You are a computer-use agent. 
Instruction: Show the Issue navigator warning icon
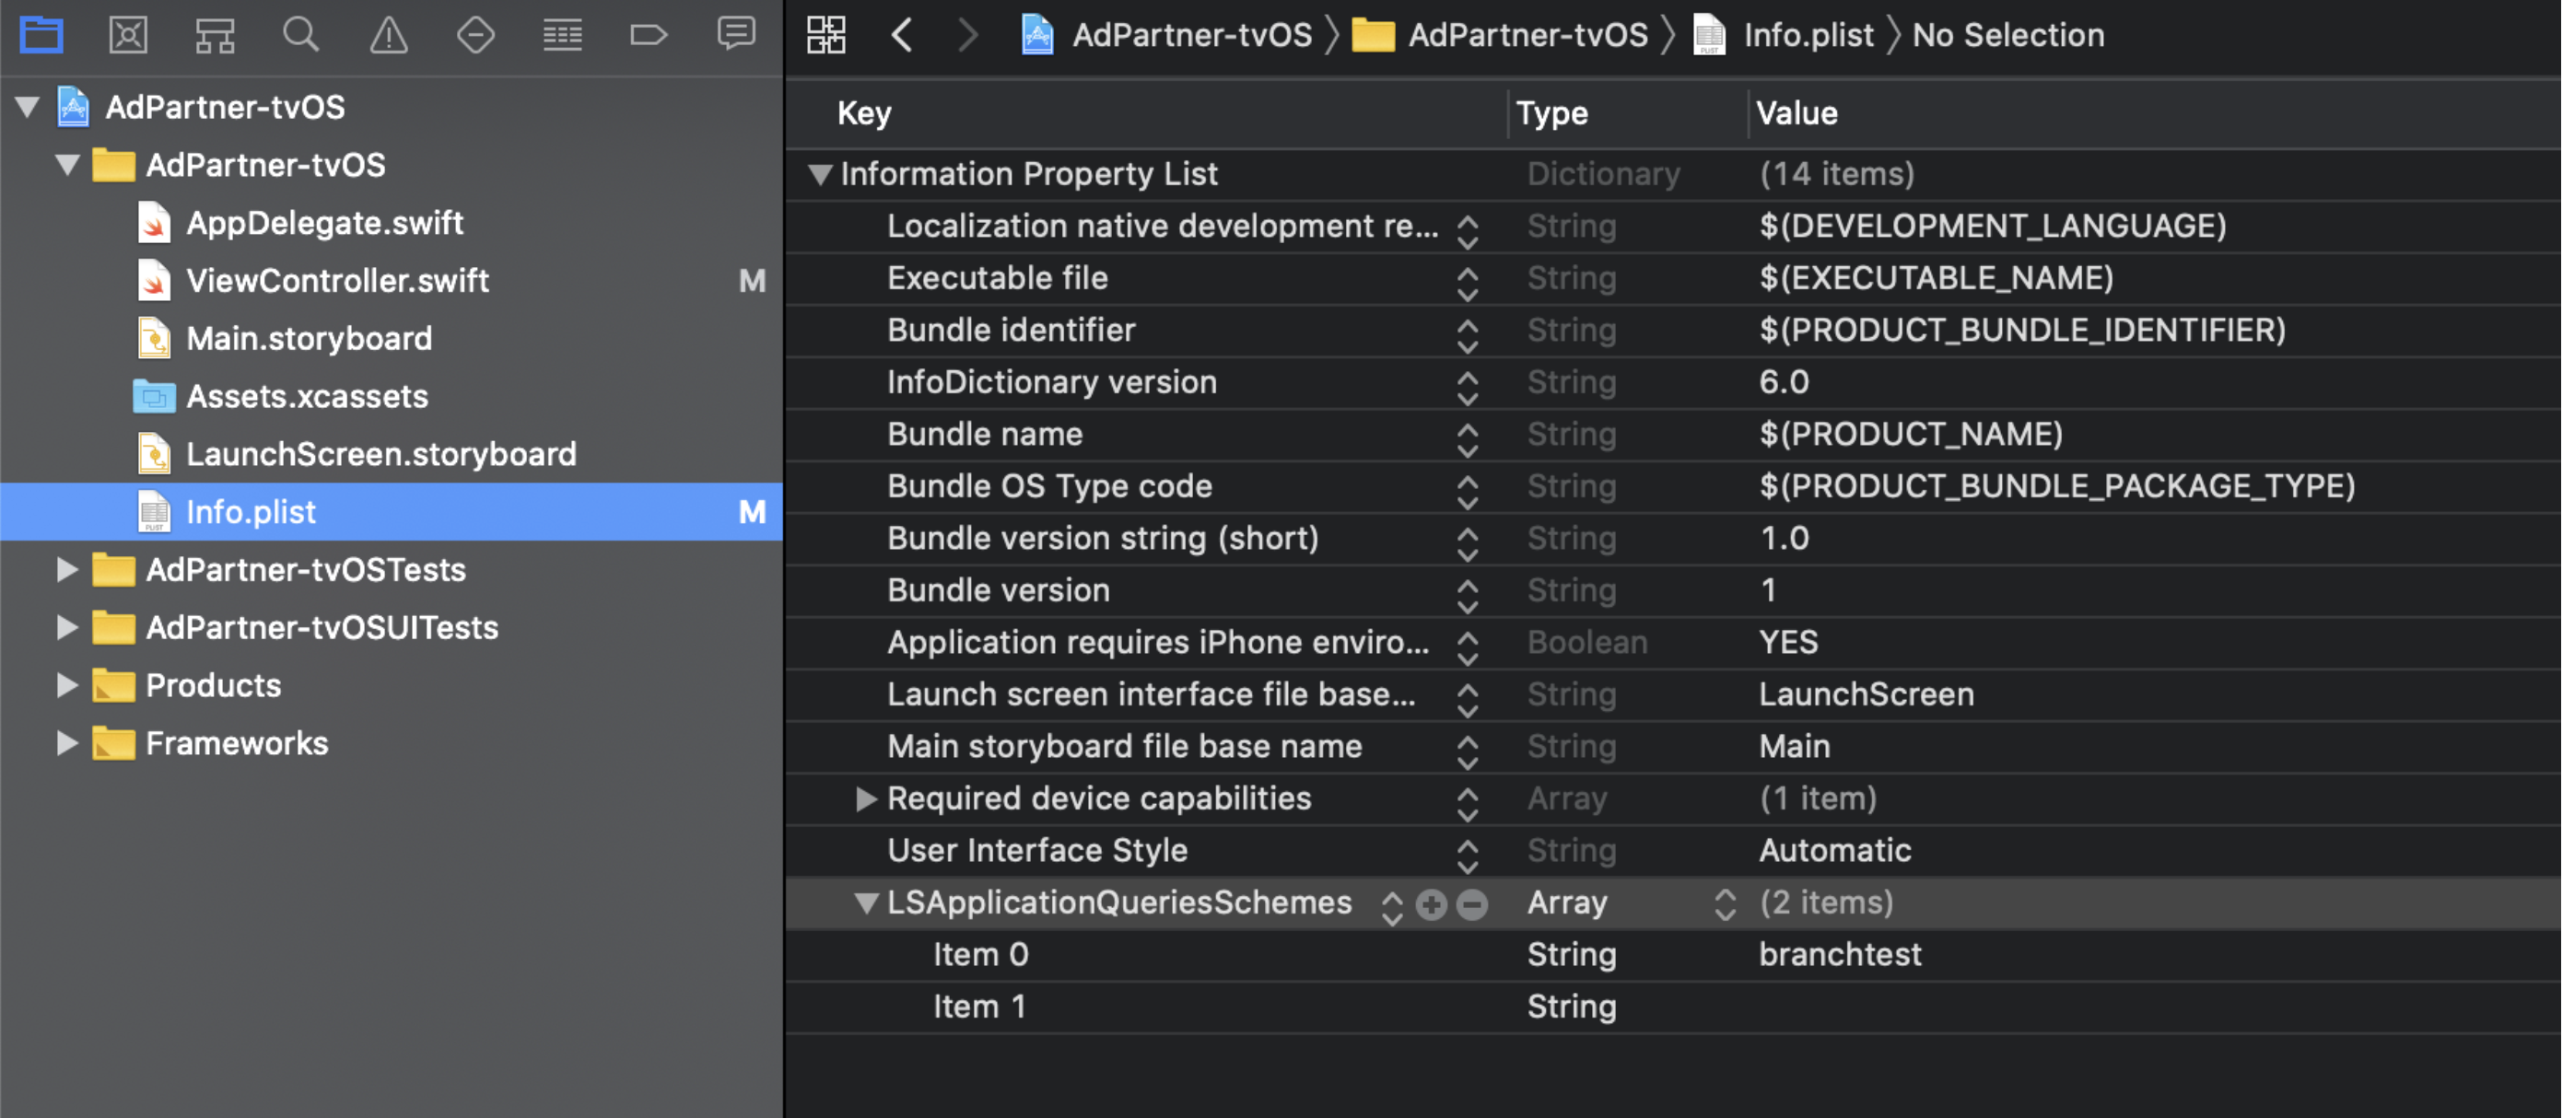pyautogui.click(x=388, y=36)
